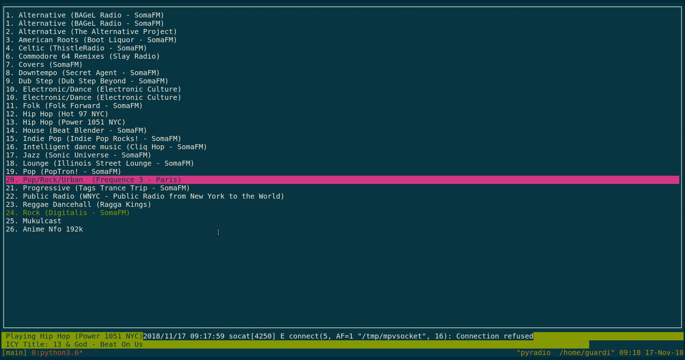Click the 17-Nov-18 date in status bar
The image size is (685, 360).
pos(664,352)
